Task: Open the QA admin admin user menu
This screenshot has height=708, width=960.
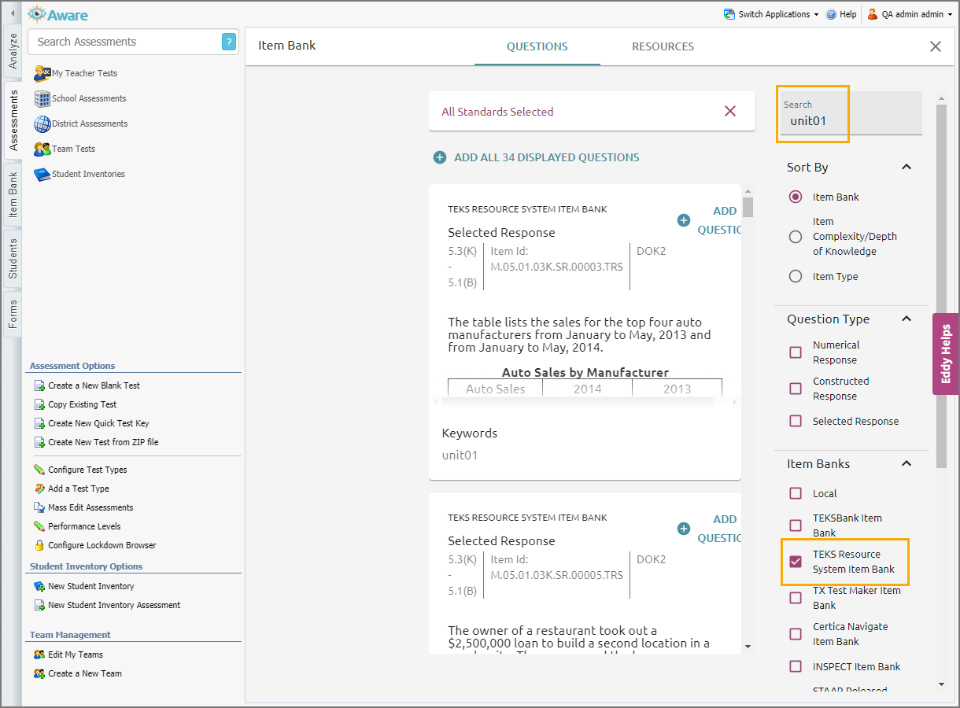Action: point(910,14)
